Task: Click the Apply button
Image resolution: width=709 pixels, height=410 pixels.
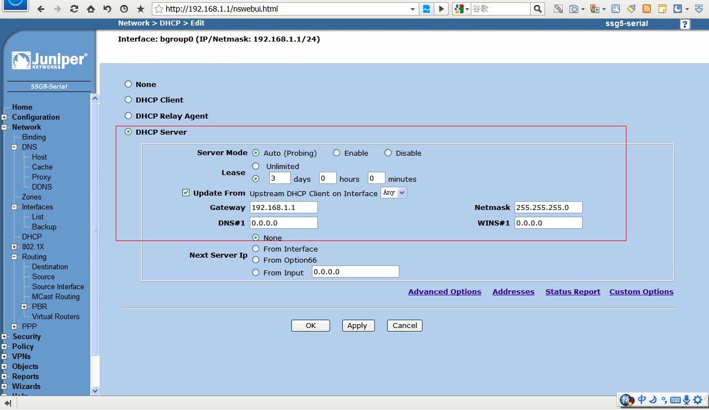Action: click(x=358, y=326)
